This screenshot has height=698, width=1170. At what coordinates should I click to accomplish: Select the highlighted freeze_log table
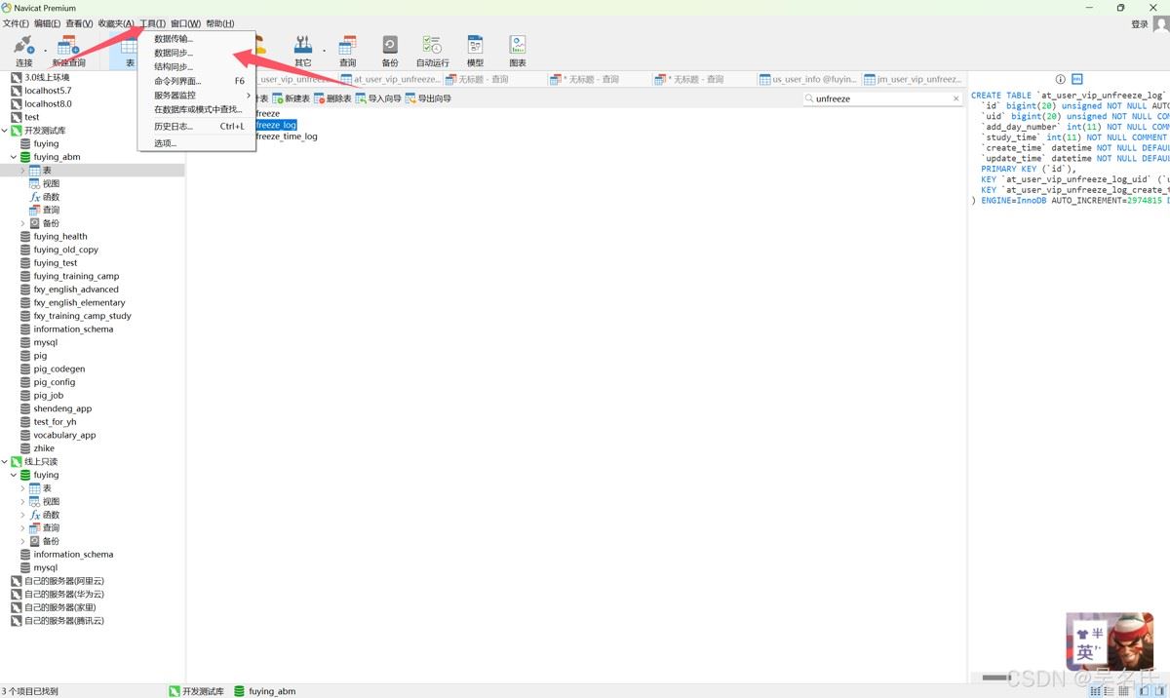275,125
